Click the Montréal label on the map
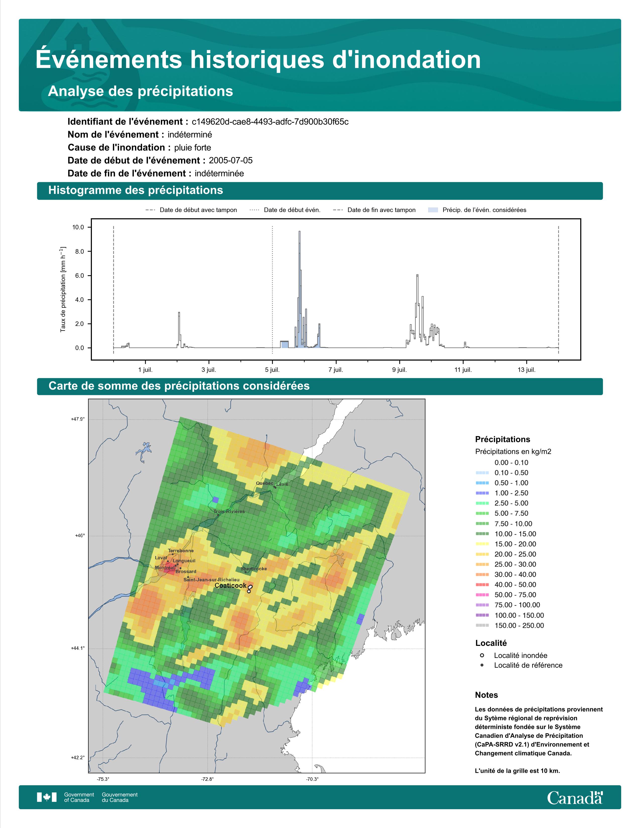640x828 pixels. pos(165,568)
